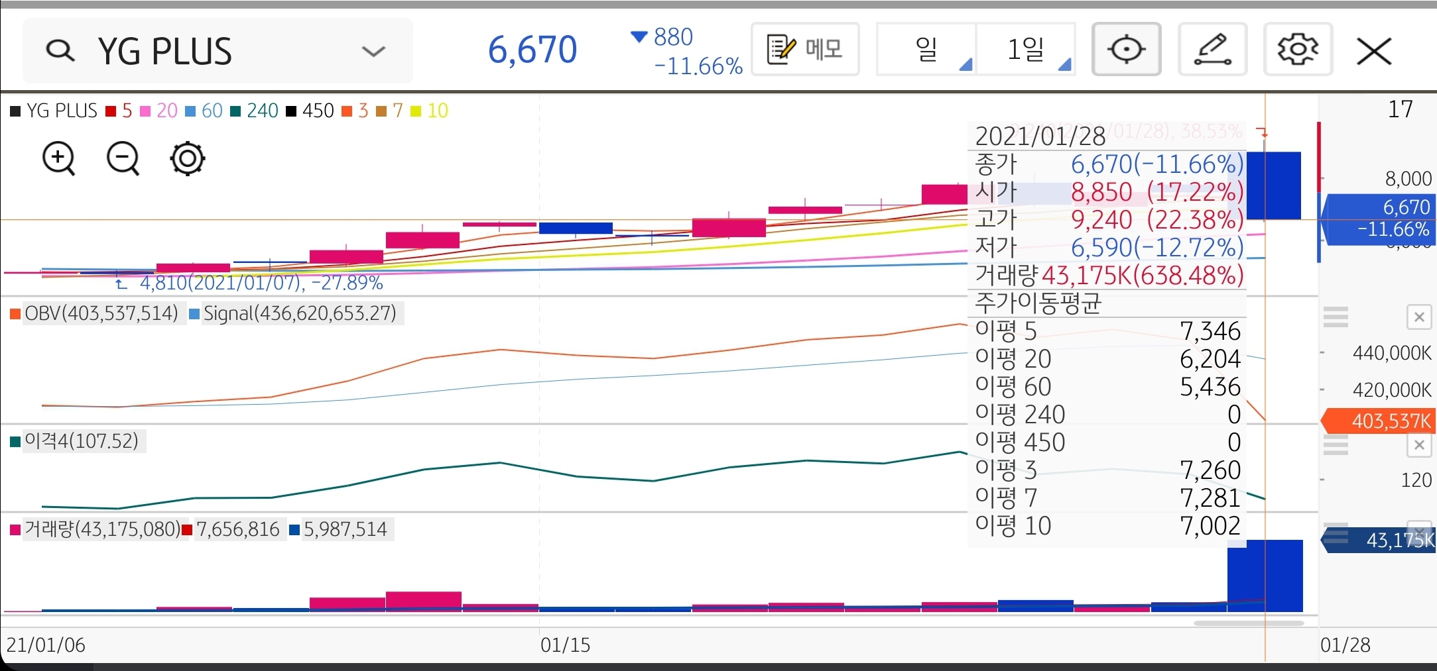The height and width of the screenshot is (671, 1437).
Task: Open the 일 period dropdown
Action: click(x=926, y=49)
